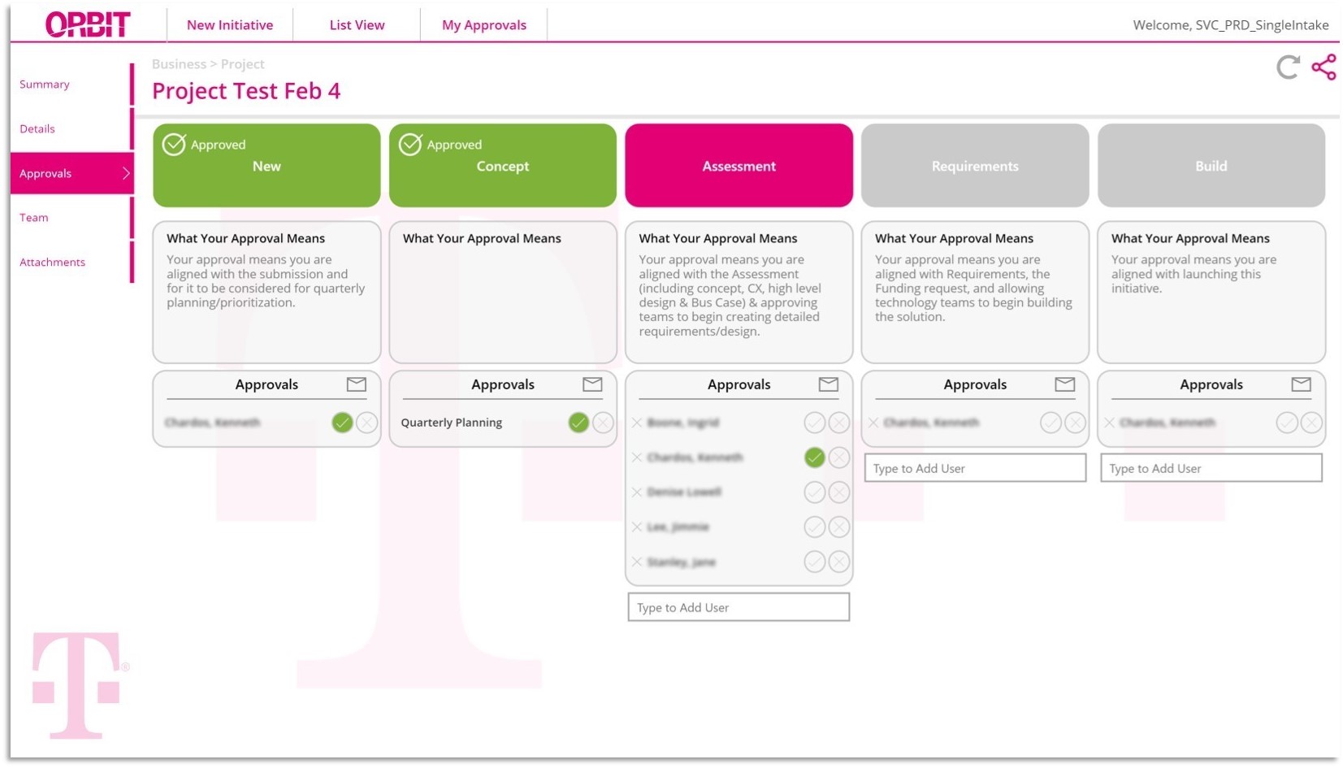Image resolution: width=1343 pixels, height=768 pixels.
Task: Click the email icon in the Build Approvals card
Action: (1301, 384)
